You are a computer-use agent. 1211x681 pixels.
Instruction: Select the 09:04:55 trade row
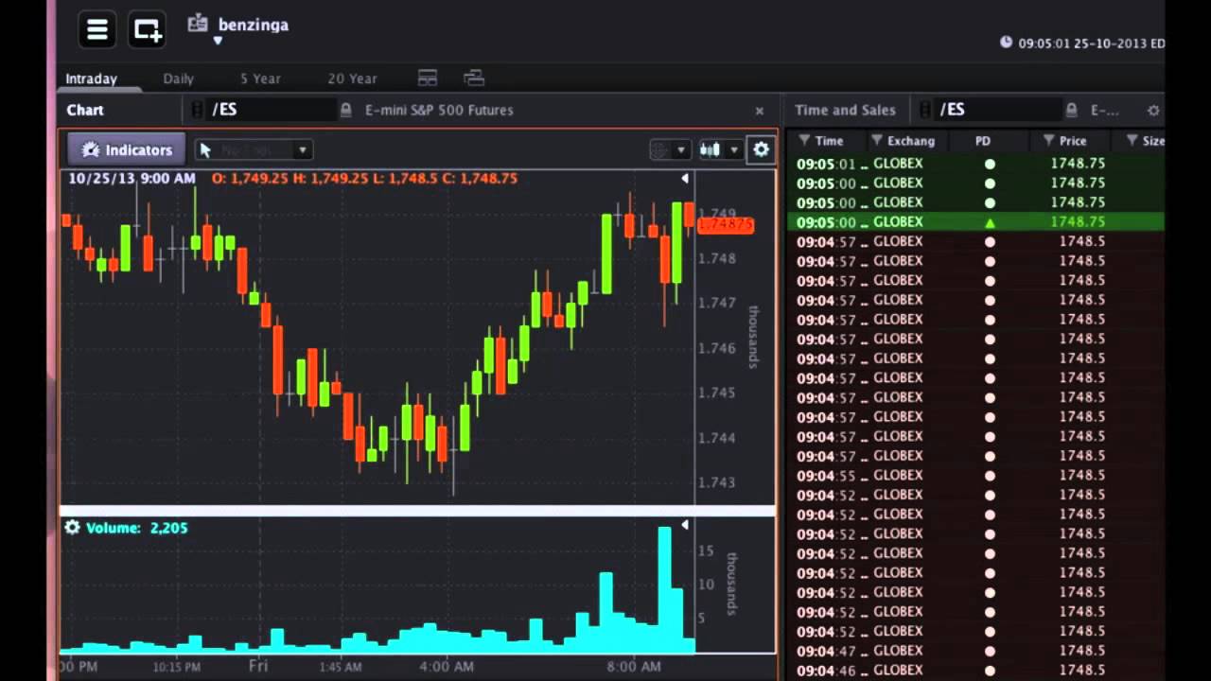coord(975,476)
